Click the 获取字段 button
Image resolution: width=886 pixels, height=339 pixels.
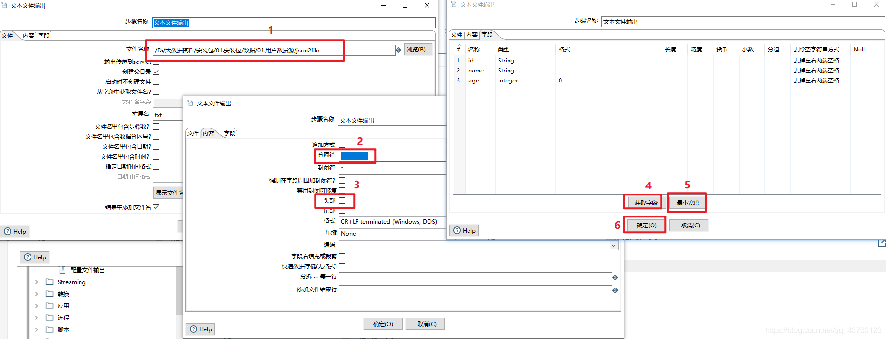646,203
